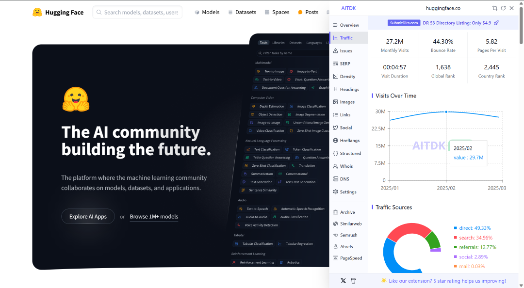Click the Structured braces icon
The width and height of the screenshot is (524, 288).
pos(336,153)
